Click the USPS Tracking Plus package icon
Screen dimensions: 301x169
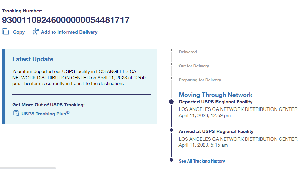coord(16,113)
